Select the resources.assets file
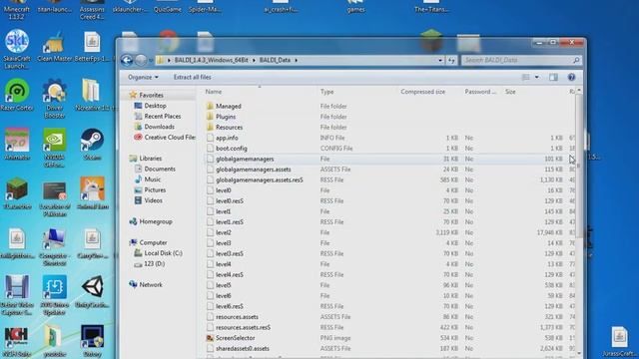This screenshot has width=639, height=359. 237,317
